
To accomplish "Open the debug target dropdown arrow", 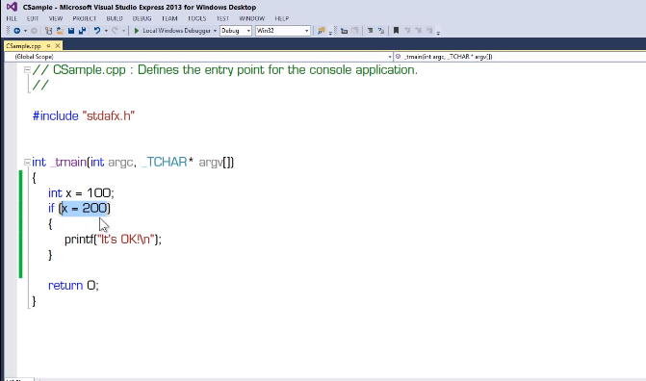I will point(215,31).
